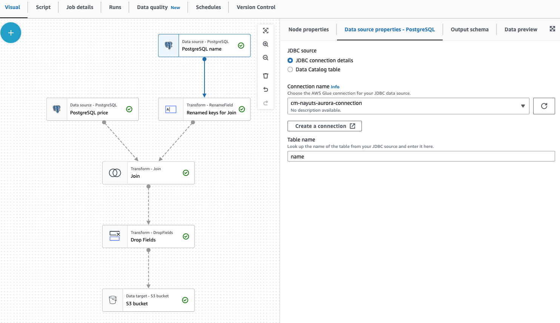Delete the selected node using trash icon
Viewport: 560px width, 323px height.
(266, 75)
